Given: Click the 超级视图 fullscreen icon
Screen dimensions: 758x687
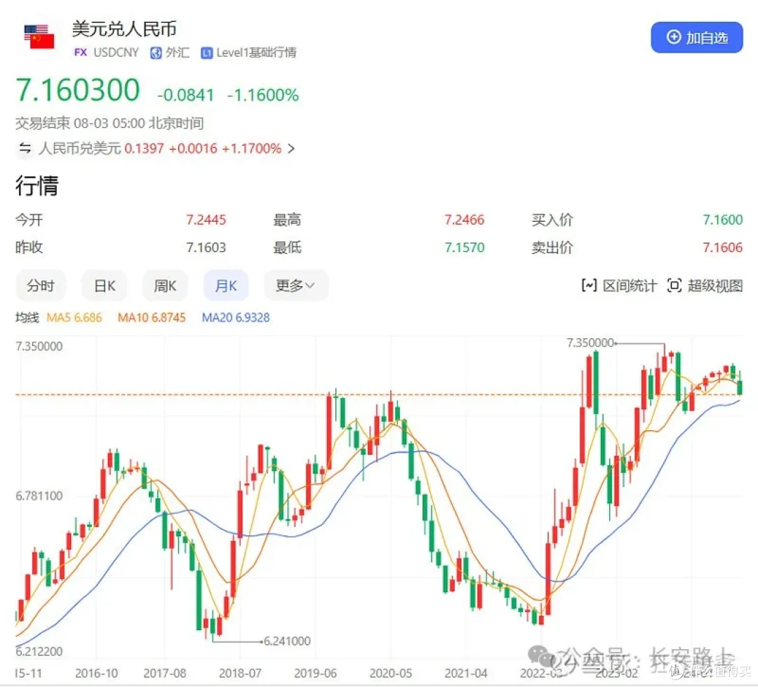Looking at the screenshot, I should pos(674,286).
